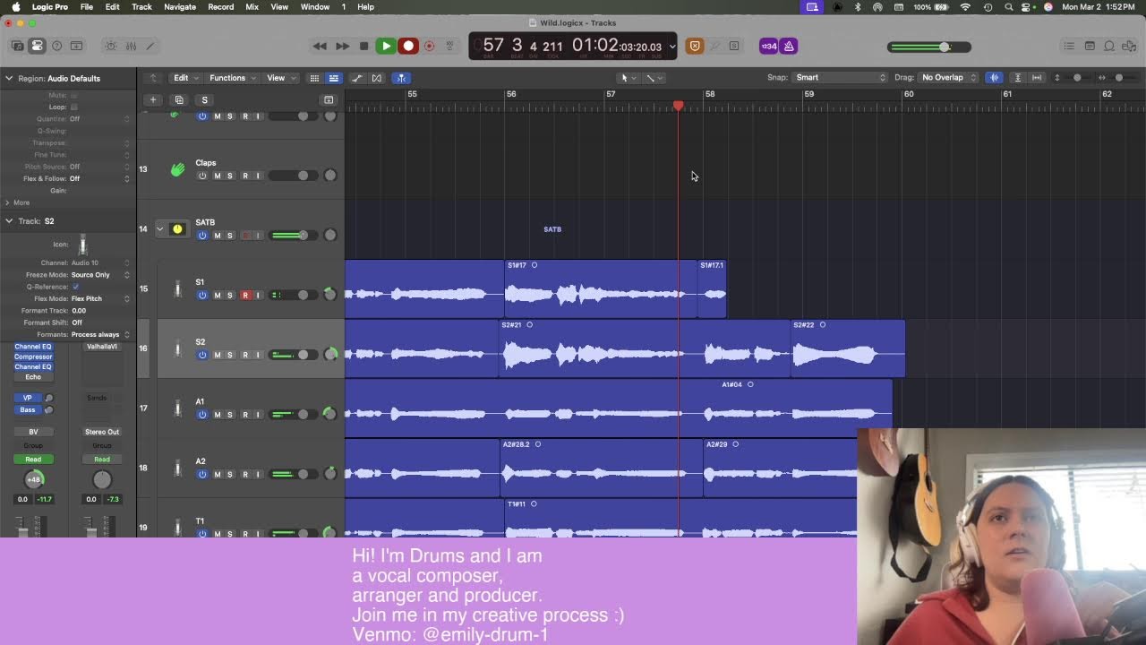Image resolution: width=1146 pixels, height=645 pixels.
Task: Toggle the orange Replace mode icon
Action: [695, 46]
